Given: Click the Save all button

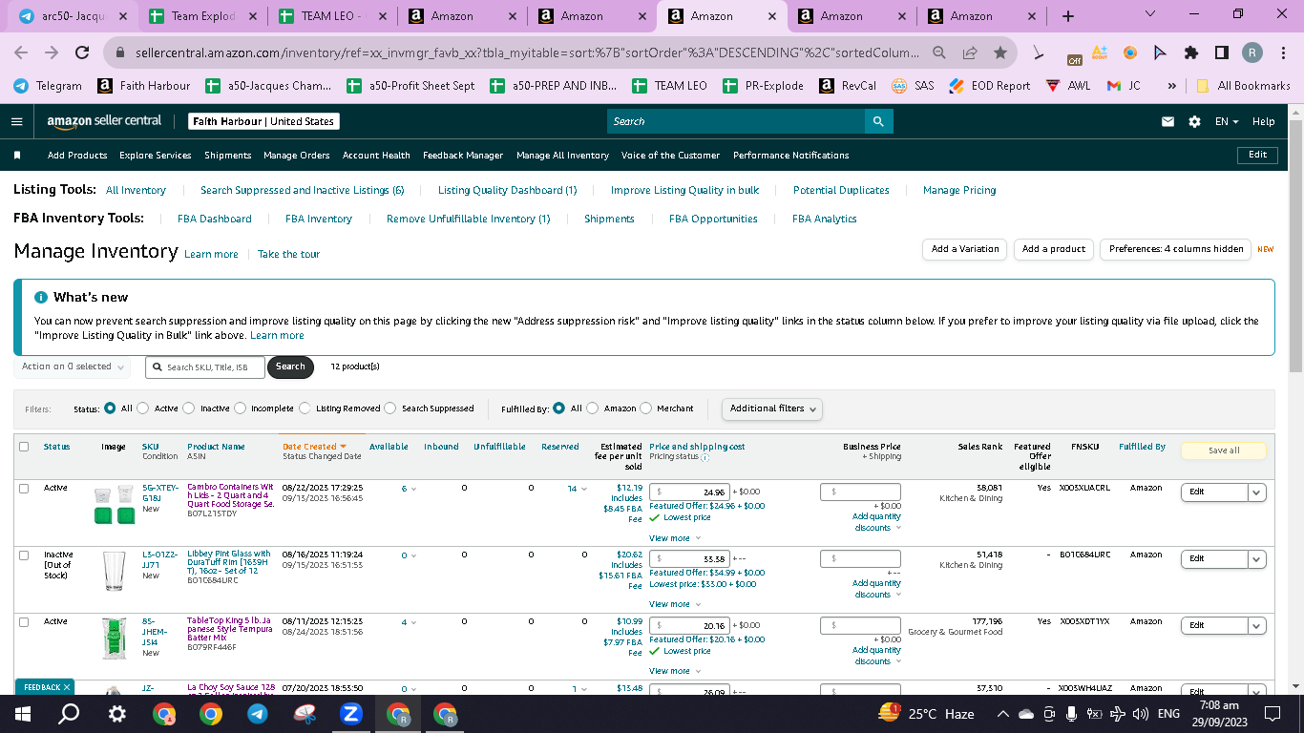Looking at the screenshot, I should [x=1224, y=450].
